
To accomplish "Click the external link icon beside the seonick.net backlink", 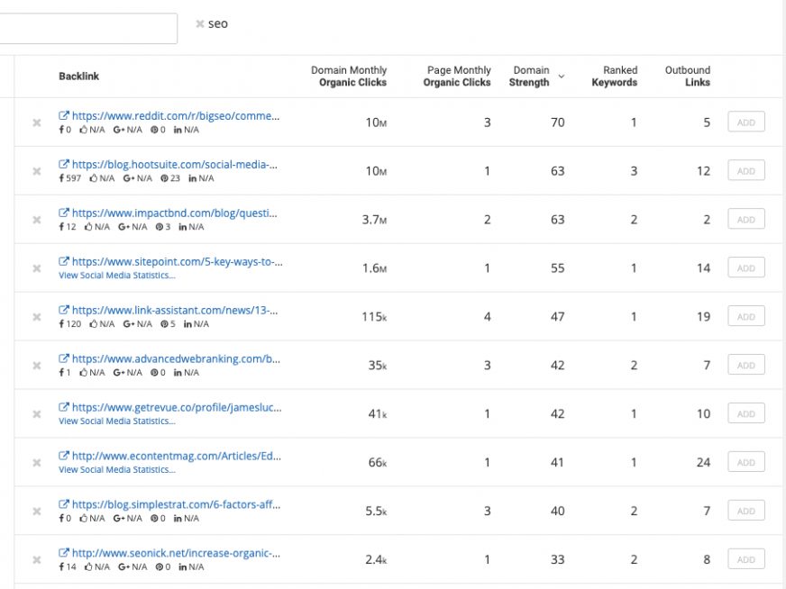I will coord(62,553).
